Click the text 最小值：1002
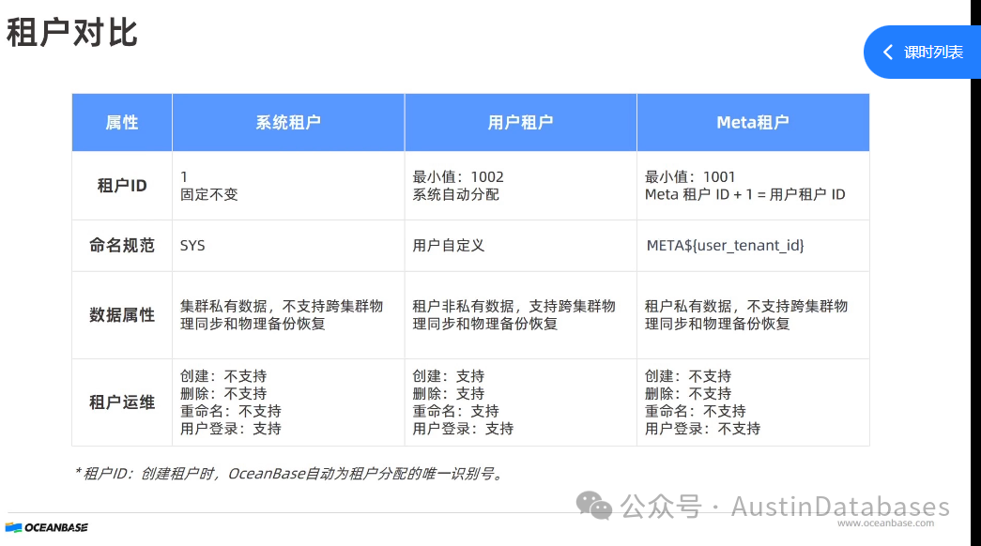Viewport: 981px width, 546px height. point(458,177)
